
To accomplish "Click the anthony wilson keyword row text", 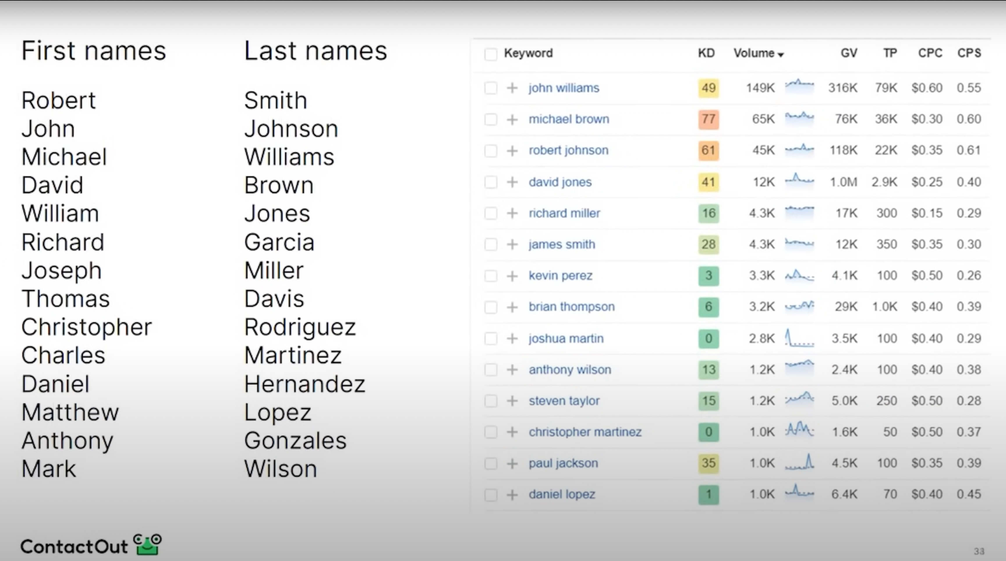I will (570, 369).
